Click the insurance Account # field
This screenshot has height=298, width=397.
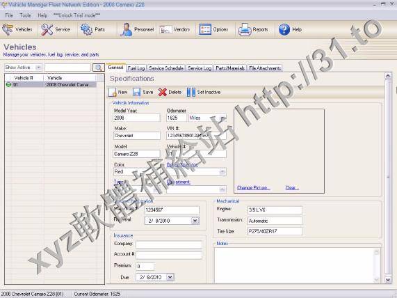pos(169,255)
